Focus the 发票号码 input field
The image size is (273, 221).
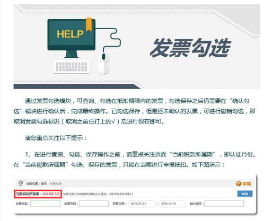pos(94,203)
